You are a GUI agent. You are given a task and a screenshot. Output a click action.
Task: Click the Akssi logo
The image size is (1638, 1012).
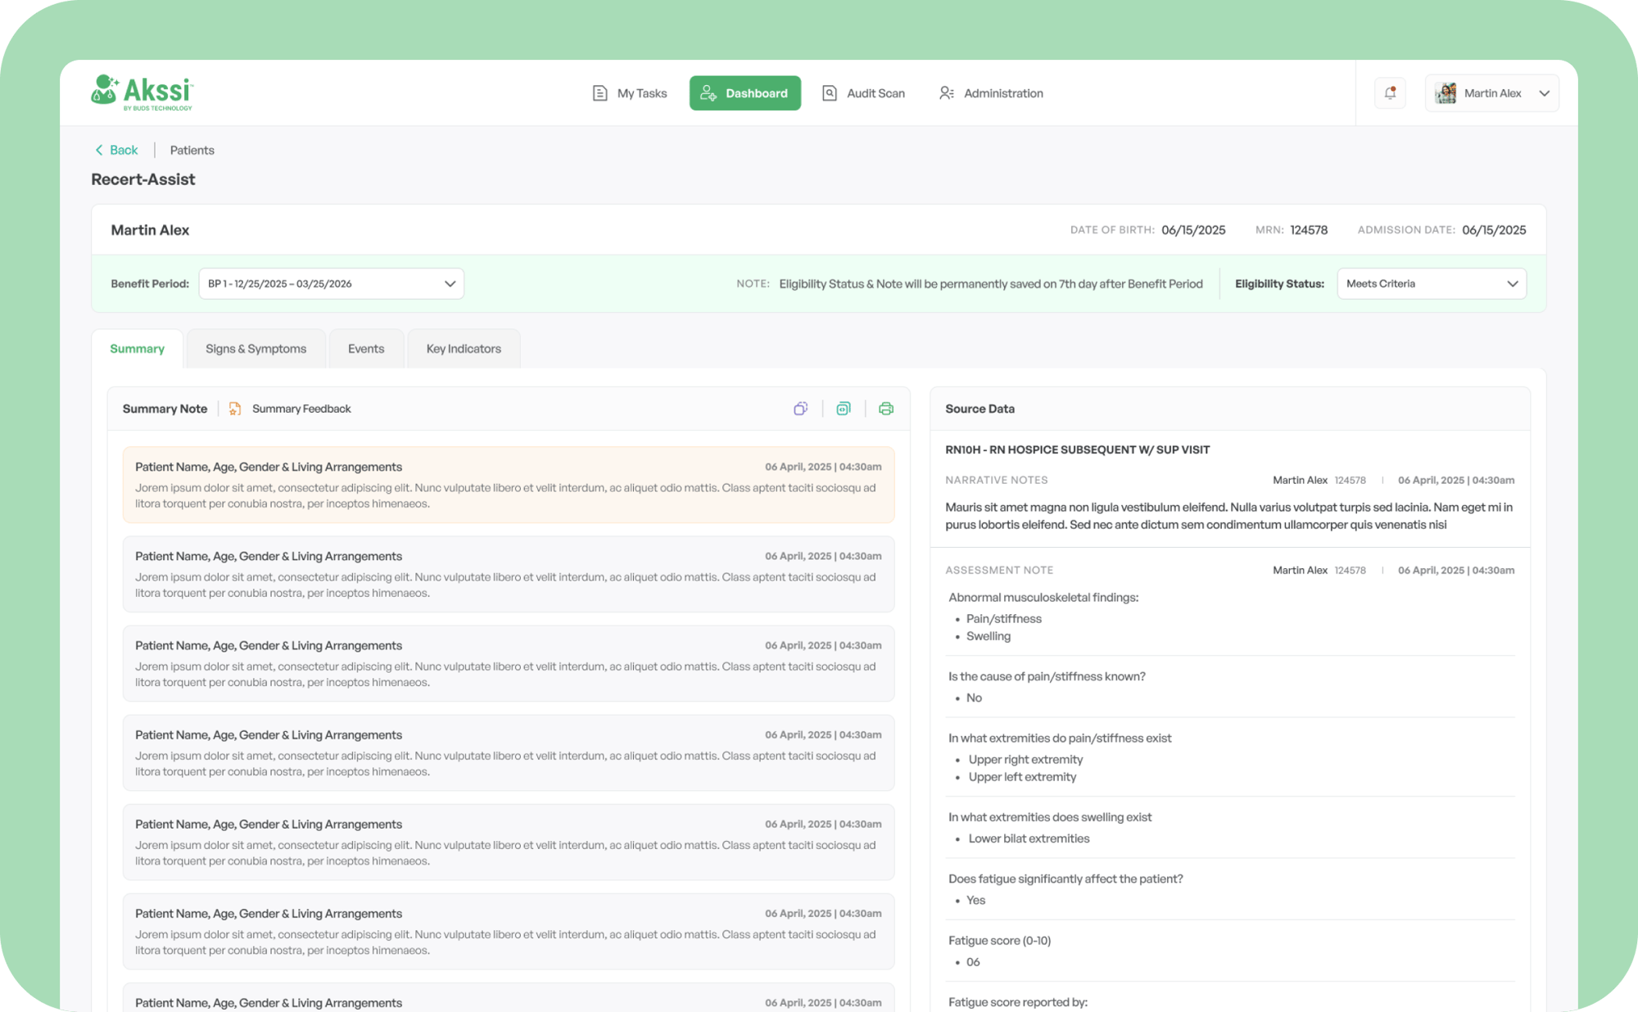pyautogui.click(x=143, y=93)
